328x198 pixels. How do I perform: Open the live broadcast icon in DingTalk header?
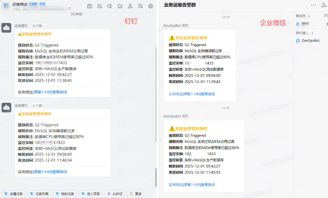coord(90,6)
